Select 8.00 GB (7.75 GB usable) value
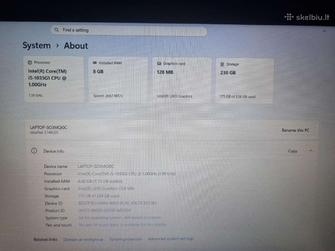This screenshot has height=251, width=335. point(100,181)
